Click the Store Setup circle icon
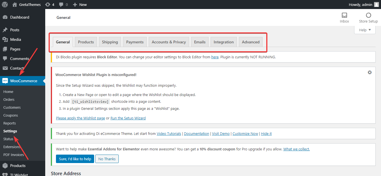 point(368,15)
